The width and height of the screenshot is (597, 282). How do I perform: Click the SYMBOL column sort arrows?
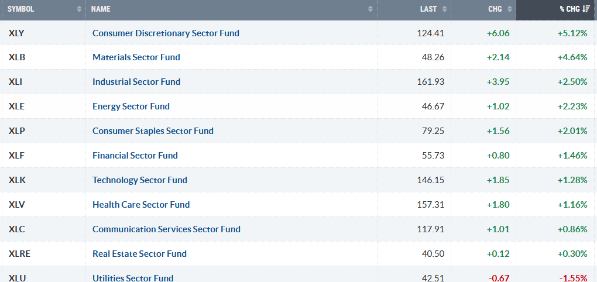click(79, 9)
